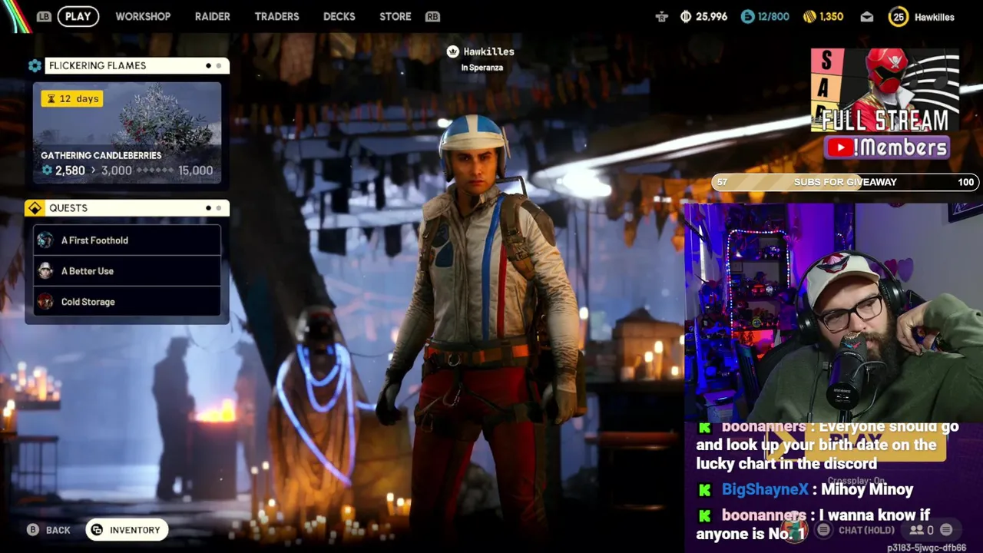Select the first page dot on Flickering Flames

(x=208, y=65)
